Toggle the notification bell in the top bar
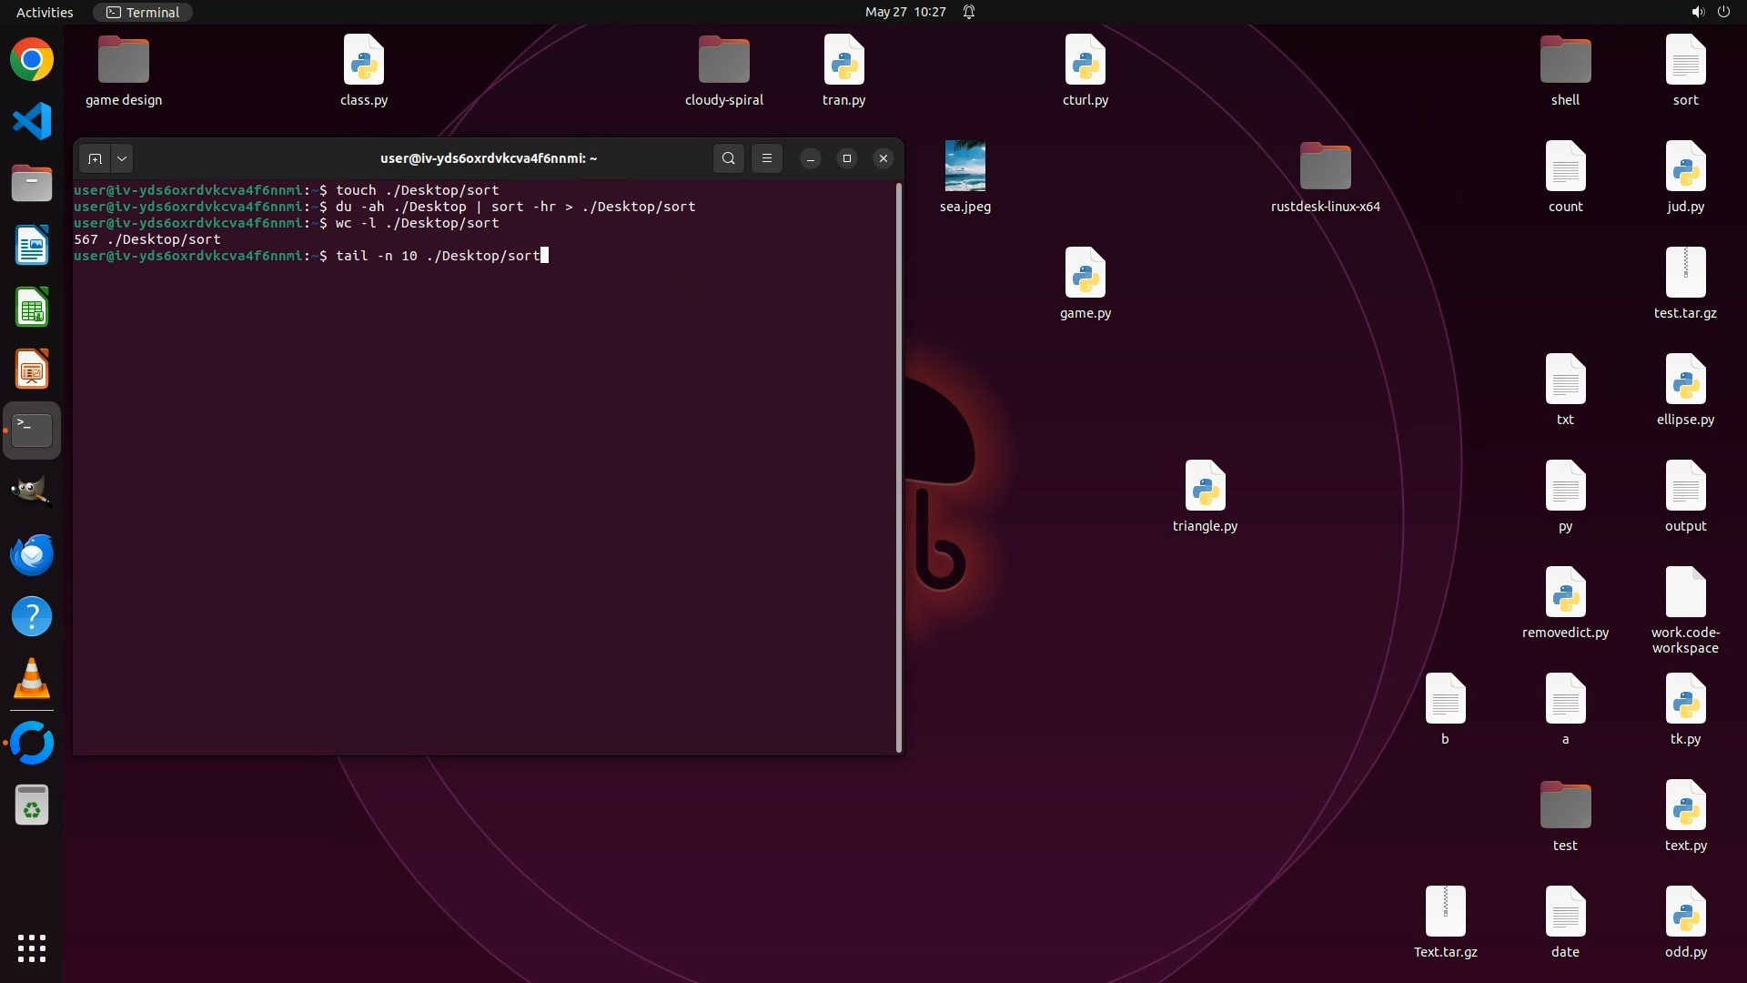 pos(969,12)
